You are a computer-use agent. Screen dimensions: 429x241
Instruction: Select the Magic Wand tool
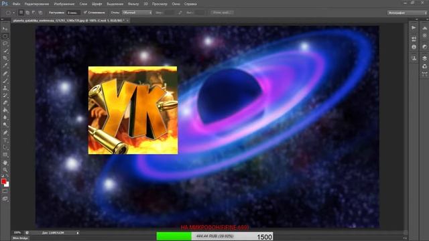coord(5,51)
